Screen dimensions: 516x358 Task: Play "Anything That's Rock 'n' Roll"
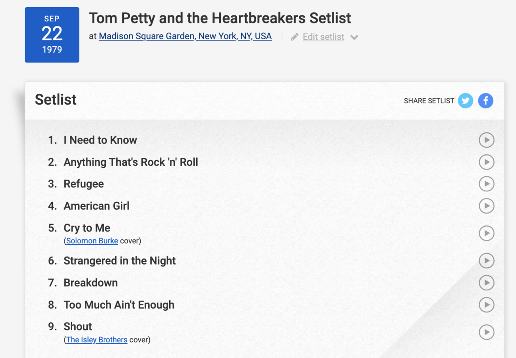(486, 162)
